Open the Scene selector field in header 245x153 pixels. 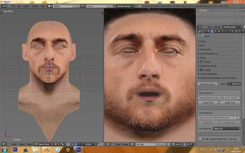pos(96,6)
